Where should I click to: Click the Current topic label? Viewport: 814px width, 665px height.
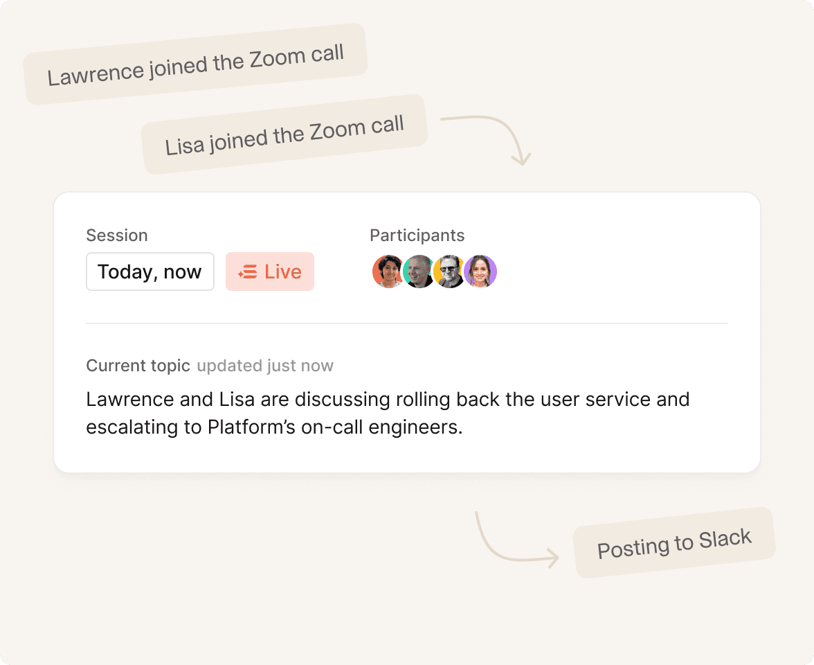click(138, 366)
